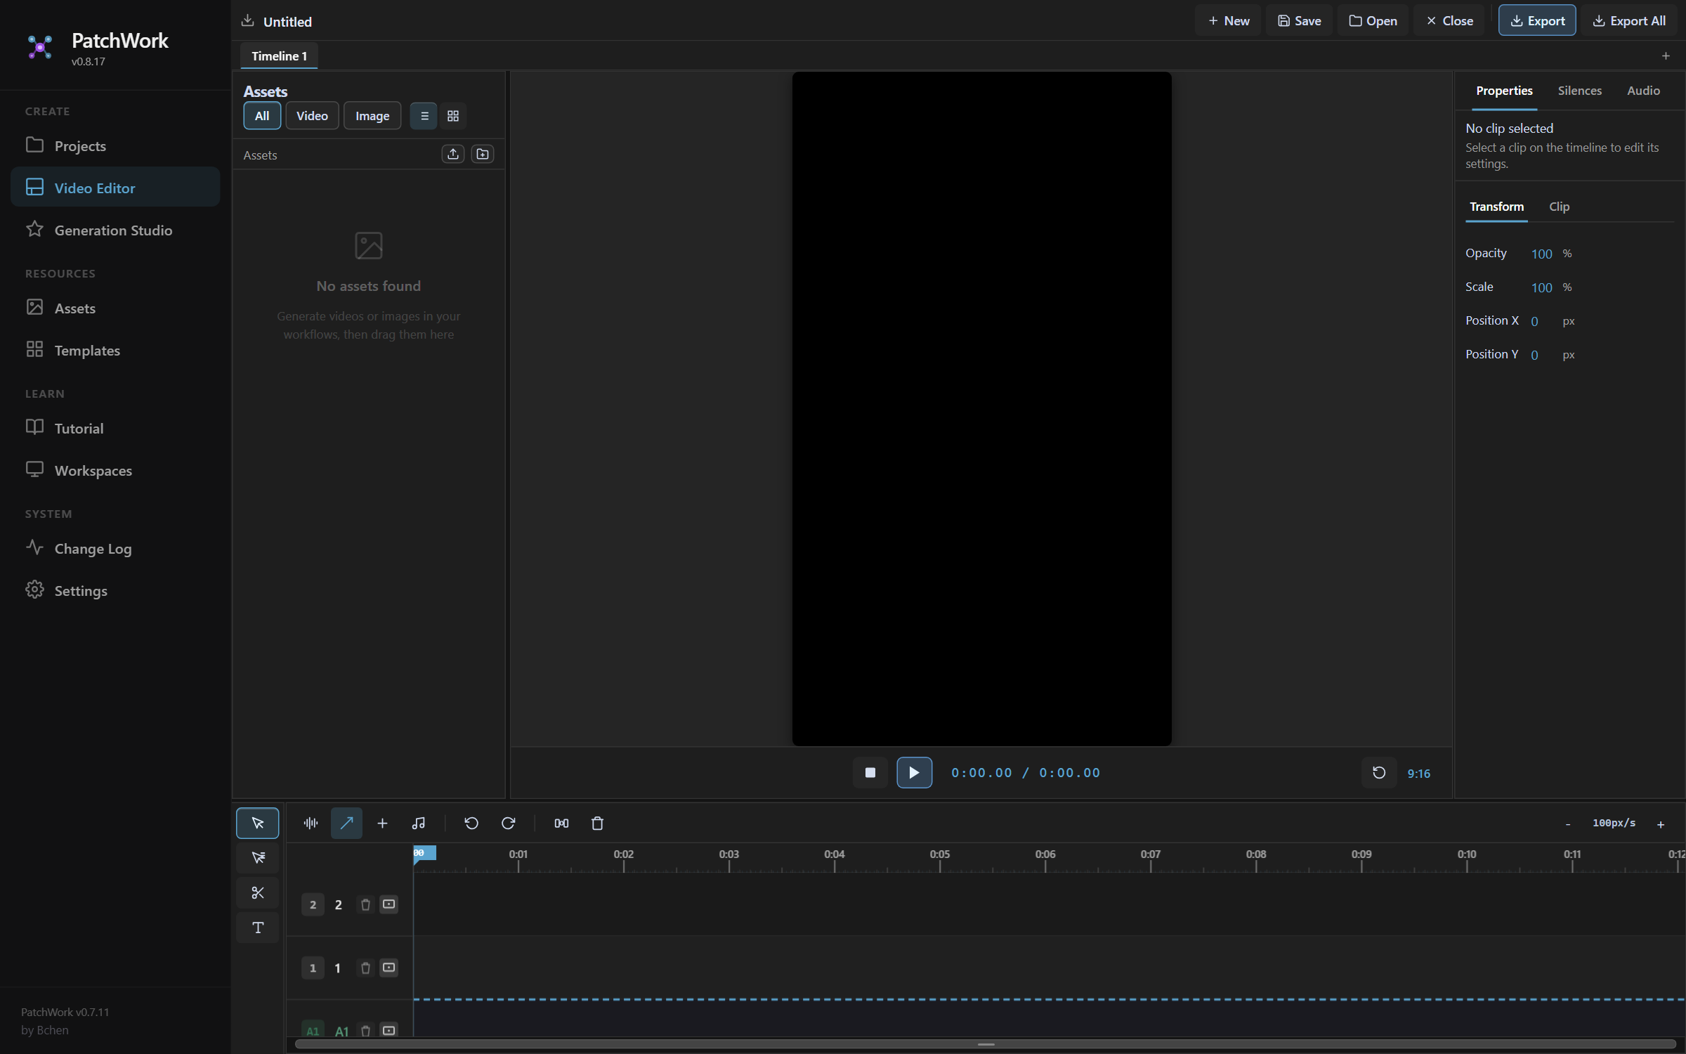Delete track 2 via its trash icon
The image size is (1686, 1054).
click(x=365, y=904)
